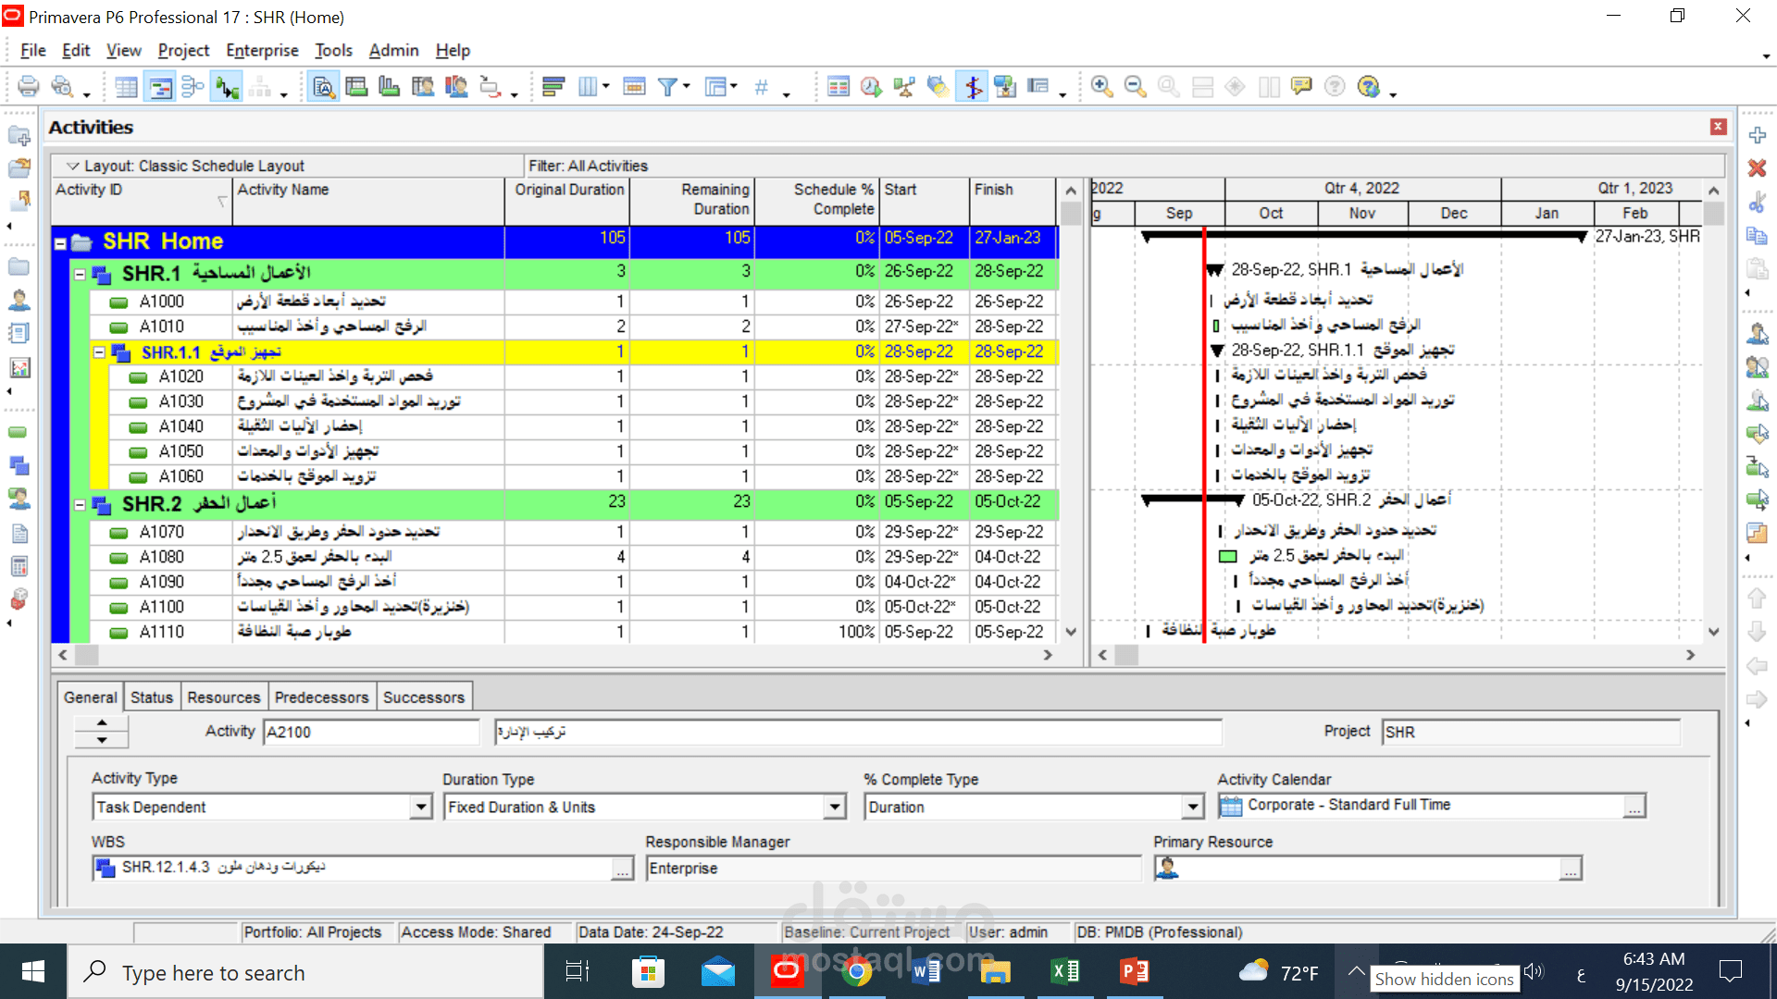Open the Activity Type dropdown
Viewport: 1777px width, 999px height.
[x=422, y=807]
